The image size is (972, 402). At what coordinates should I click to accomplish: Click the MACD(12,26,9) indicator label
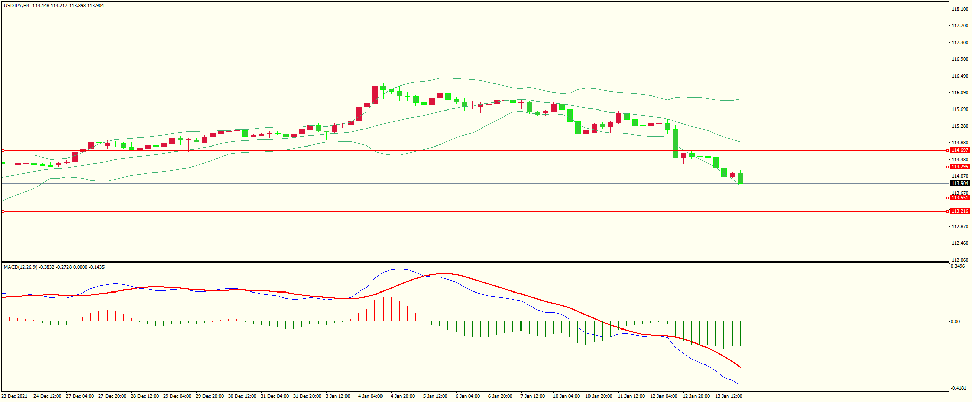coord(20,267)
